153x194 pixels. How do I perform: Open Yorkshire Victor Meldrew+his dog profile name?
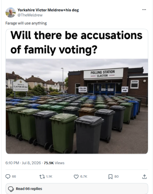point(48,10)
